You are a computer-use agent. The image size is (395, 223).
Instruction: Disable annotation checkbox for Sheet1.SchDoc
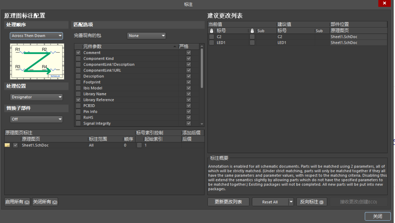point(15,145)
